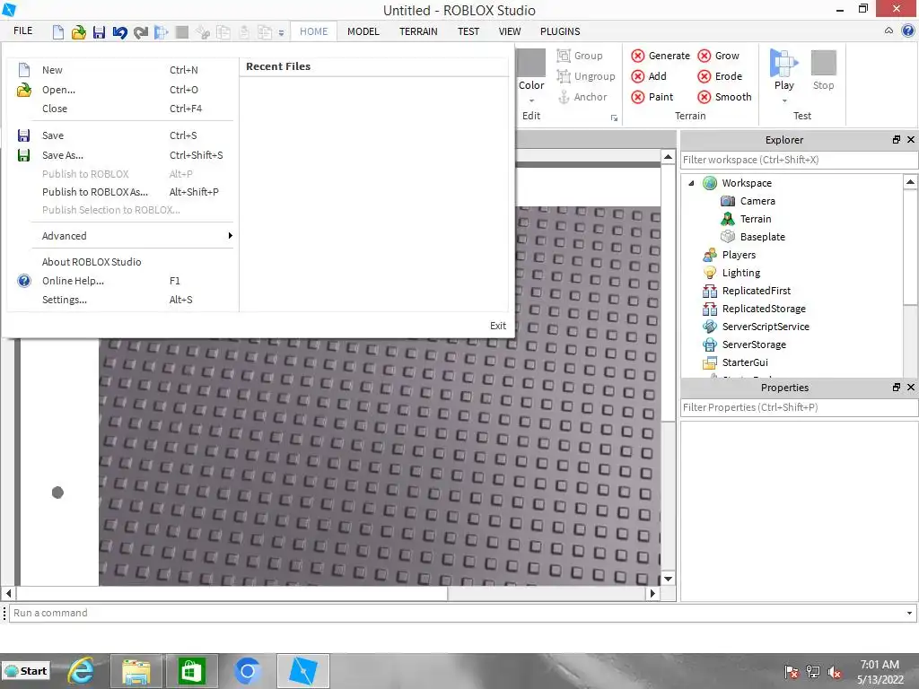Click the Add terrain tool
The height and width of the screenshot is (689, 919).
coord(649,76)
